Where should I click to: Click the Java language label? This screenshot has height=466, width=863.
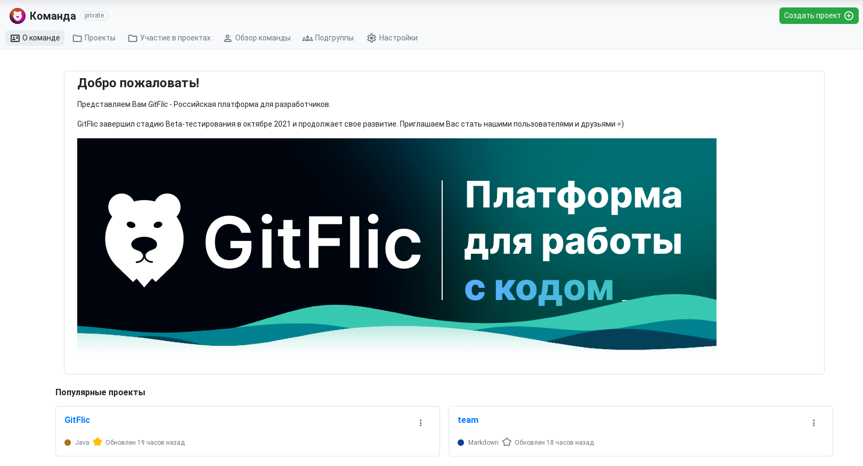pyautogui.click(x=82, y=443)
